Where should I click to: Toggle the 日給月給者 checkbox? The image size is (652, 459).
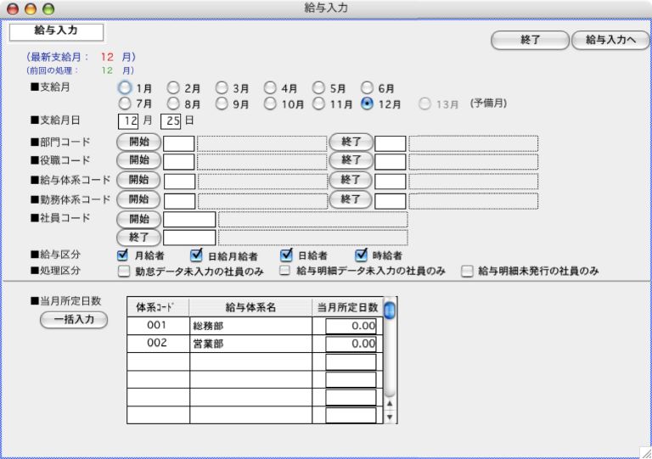click(x=197, y=255)
